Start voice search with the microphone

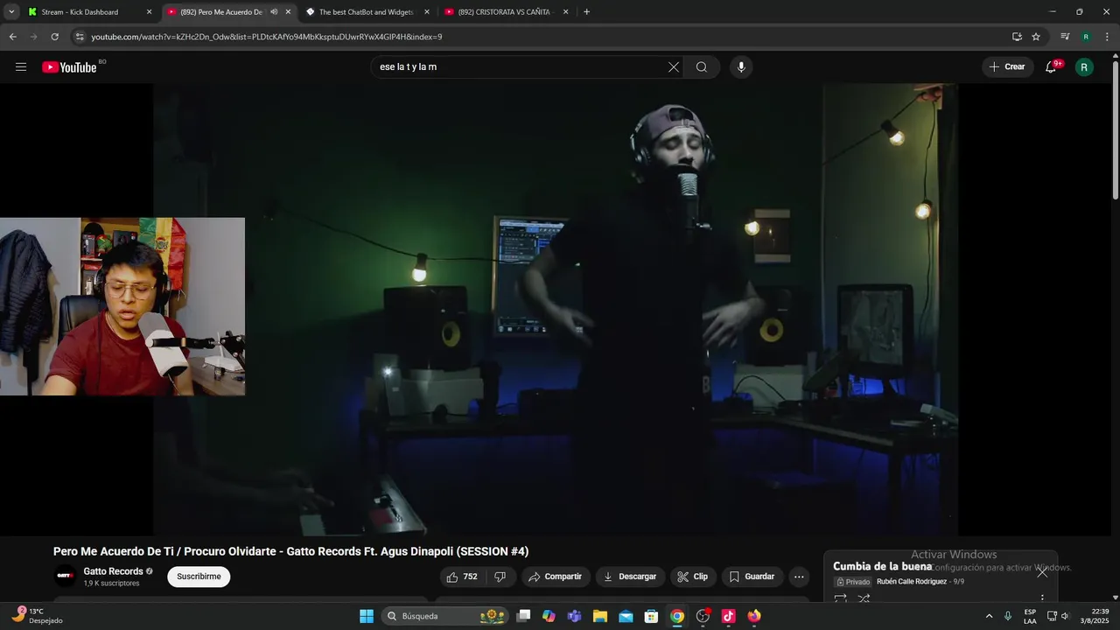741,67
